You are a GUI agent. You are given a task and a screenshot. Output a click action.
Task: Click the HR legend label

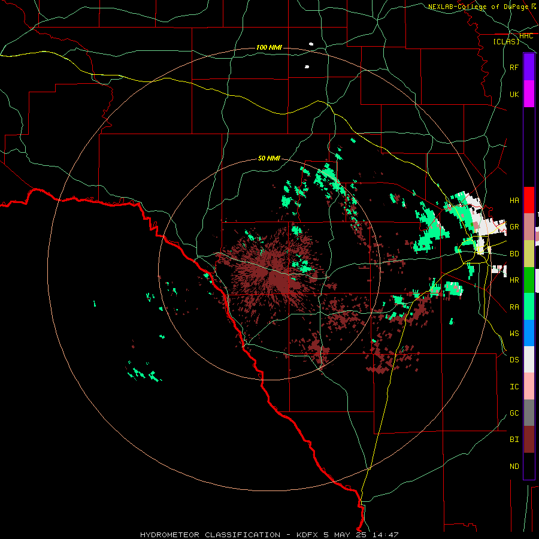click(514, 280)
